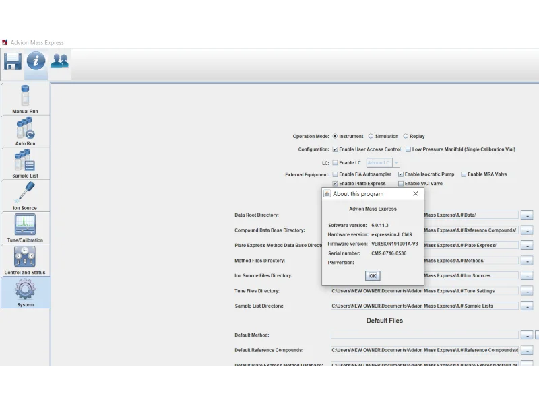539x404 pixels.
Task: Tick the Enable LC checkbox
Action: tap(335, 162)
